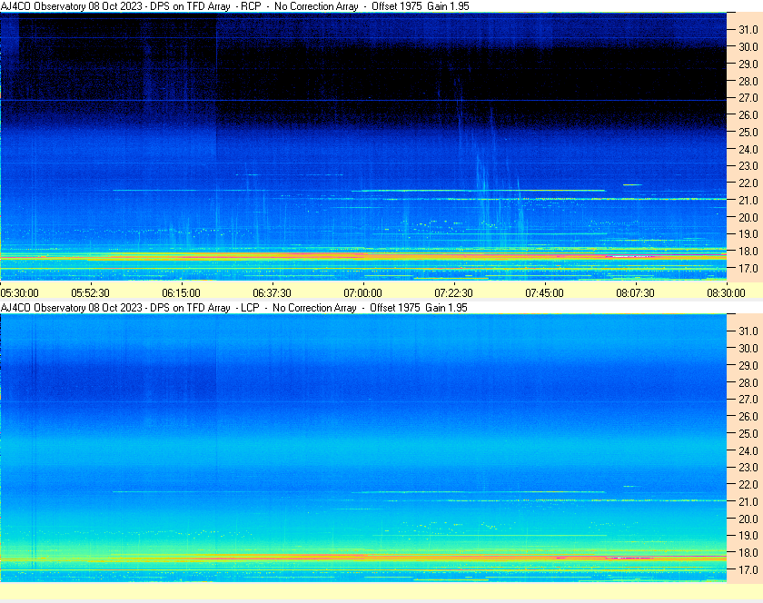This screenshot has width=763, height=603.
Task: Click the 27.0 frequency label on RCP axis
Action: pos(748,98)
